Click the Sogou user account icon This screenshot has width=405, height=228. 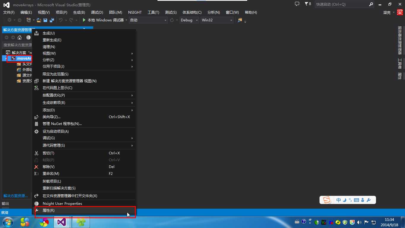click(362, 200)
